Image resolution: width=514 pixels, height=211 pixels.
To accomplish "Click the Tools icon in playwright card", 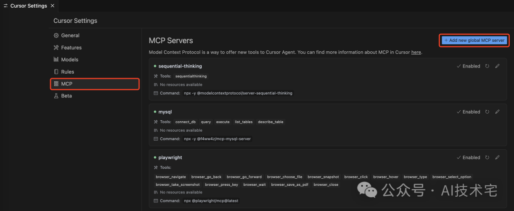I will pyautogui.click(x=156, y=167).
